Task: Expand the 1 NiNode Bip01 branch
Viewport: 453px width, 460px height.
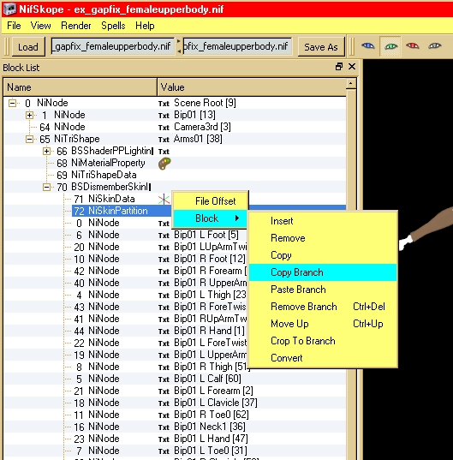Action: pos(29,116)
